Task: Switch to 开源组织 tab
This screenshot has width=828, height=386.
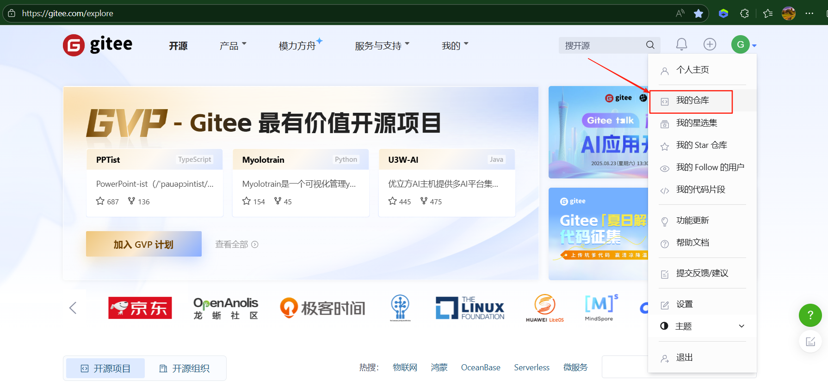Action: coord(184,368)
